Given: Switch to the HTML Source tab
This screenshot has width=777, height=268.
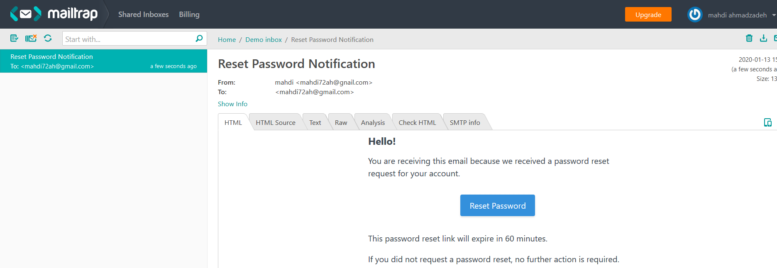Looking at the screenshot, I should click(276, 122).
